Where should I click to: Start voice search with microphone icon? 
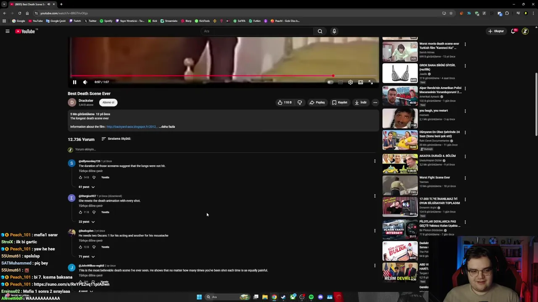(x=334, y=31)
